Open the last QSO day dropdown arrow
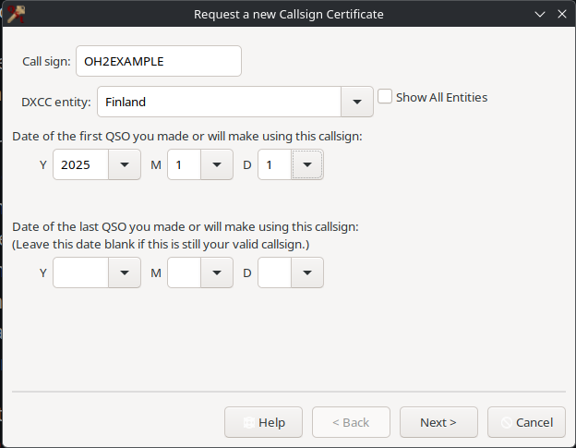576x448 pixels. point(307,272)
